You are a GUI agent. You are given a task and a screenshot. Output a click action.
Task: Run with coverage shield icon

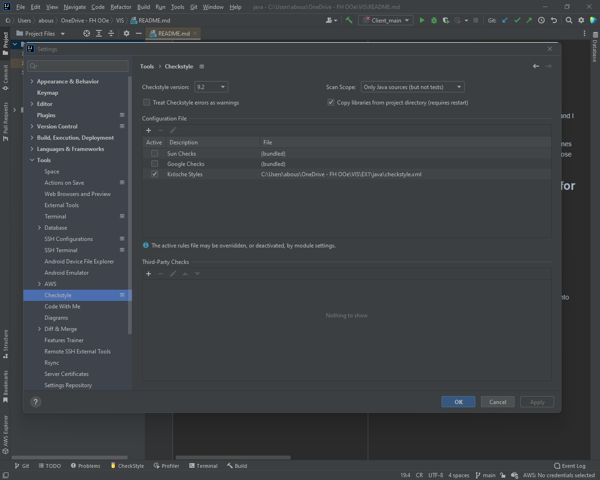click(x=446, y=20)
